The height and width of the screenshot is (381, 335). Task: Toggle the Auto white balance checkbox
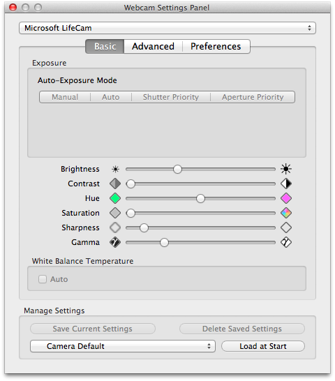[x=43, y=279]
